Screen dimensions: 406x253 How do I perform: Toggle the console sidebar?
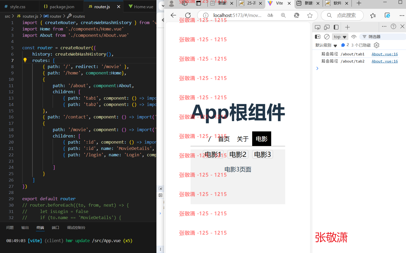318,37
